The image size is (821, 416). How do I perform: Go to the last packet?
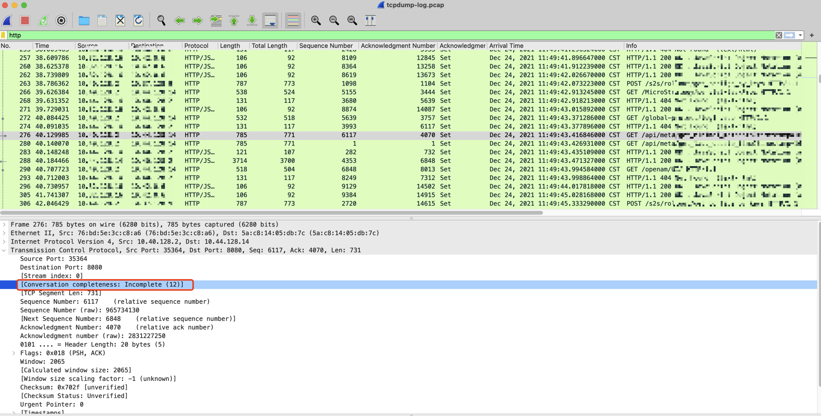[x=252, y=20]
